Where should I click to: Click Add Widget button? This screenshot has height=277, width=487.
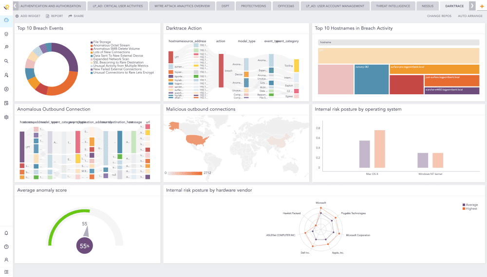coord(28,16)
